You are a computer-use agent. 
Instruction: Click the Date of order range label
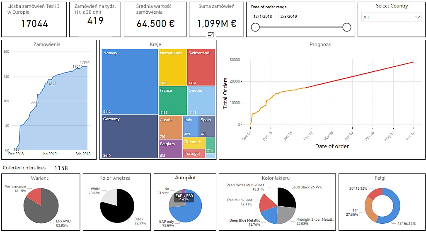point(269,7)
